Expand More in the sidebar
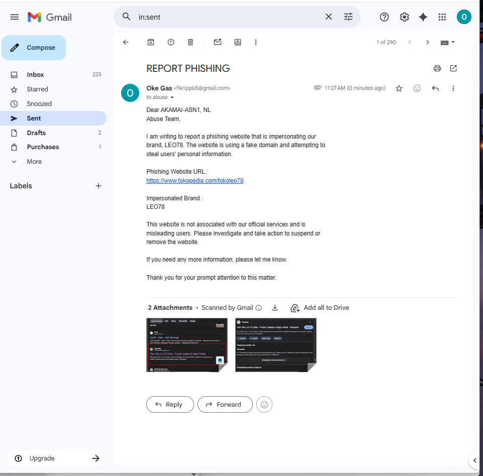This screenshot has height=476, width=483. pyautogui.click(x=53, y=162)
